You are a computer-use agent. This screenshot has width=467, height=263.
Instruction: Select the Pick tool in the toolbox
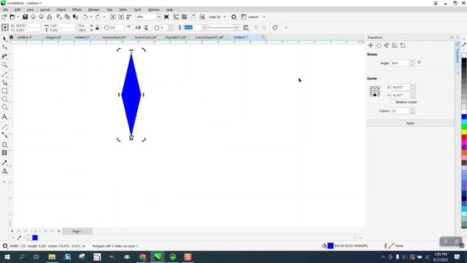point(4,39)
